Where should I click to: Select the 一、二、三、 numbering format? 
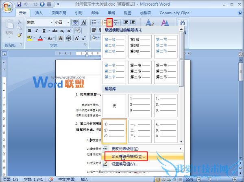pos(140,131)
